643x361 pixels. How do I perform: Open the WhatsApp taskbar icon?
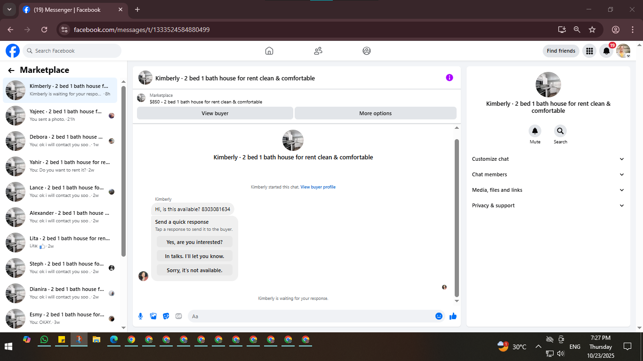tap(44, 339)
